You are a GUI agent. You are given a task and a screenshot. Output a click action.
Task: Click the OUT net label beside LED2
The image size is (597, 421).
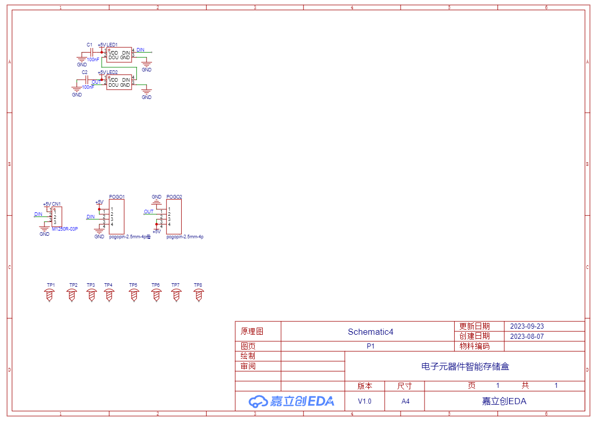[x=96, y=82]
